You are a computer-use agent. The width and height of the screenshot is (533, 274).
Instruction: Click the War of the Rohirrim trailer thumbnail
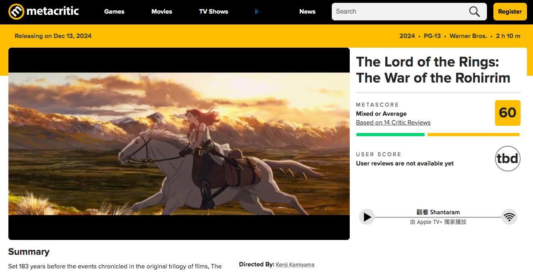click(x=179, y=144)
